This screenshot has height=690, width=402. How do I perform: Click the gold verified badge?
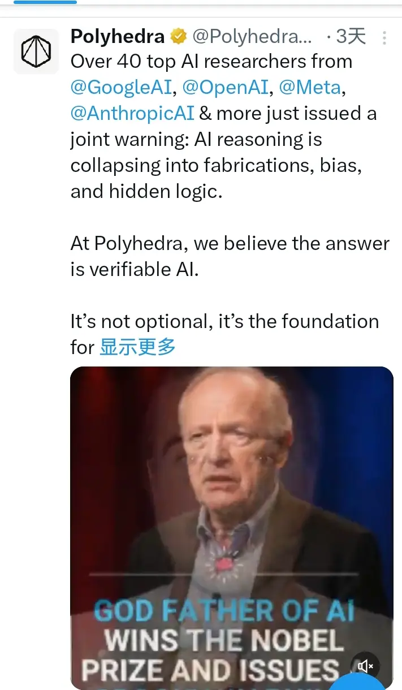(x=179, y=37)
